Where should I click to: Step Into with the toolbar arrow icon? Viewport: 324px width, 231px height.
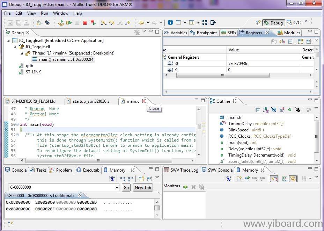(104, 23)
